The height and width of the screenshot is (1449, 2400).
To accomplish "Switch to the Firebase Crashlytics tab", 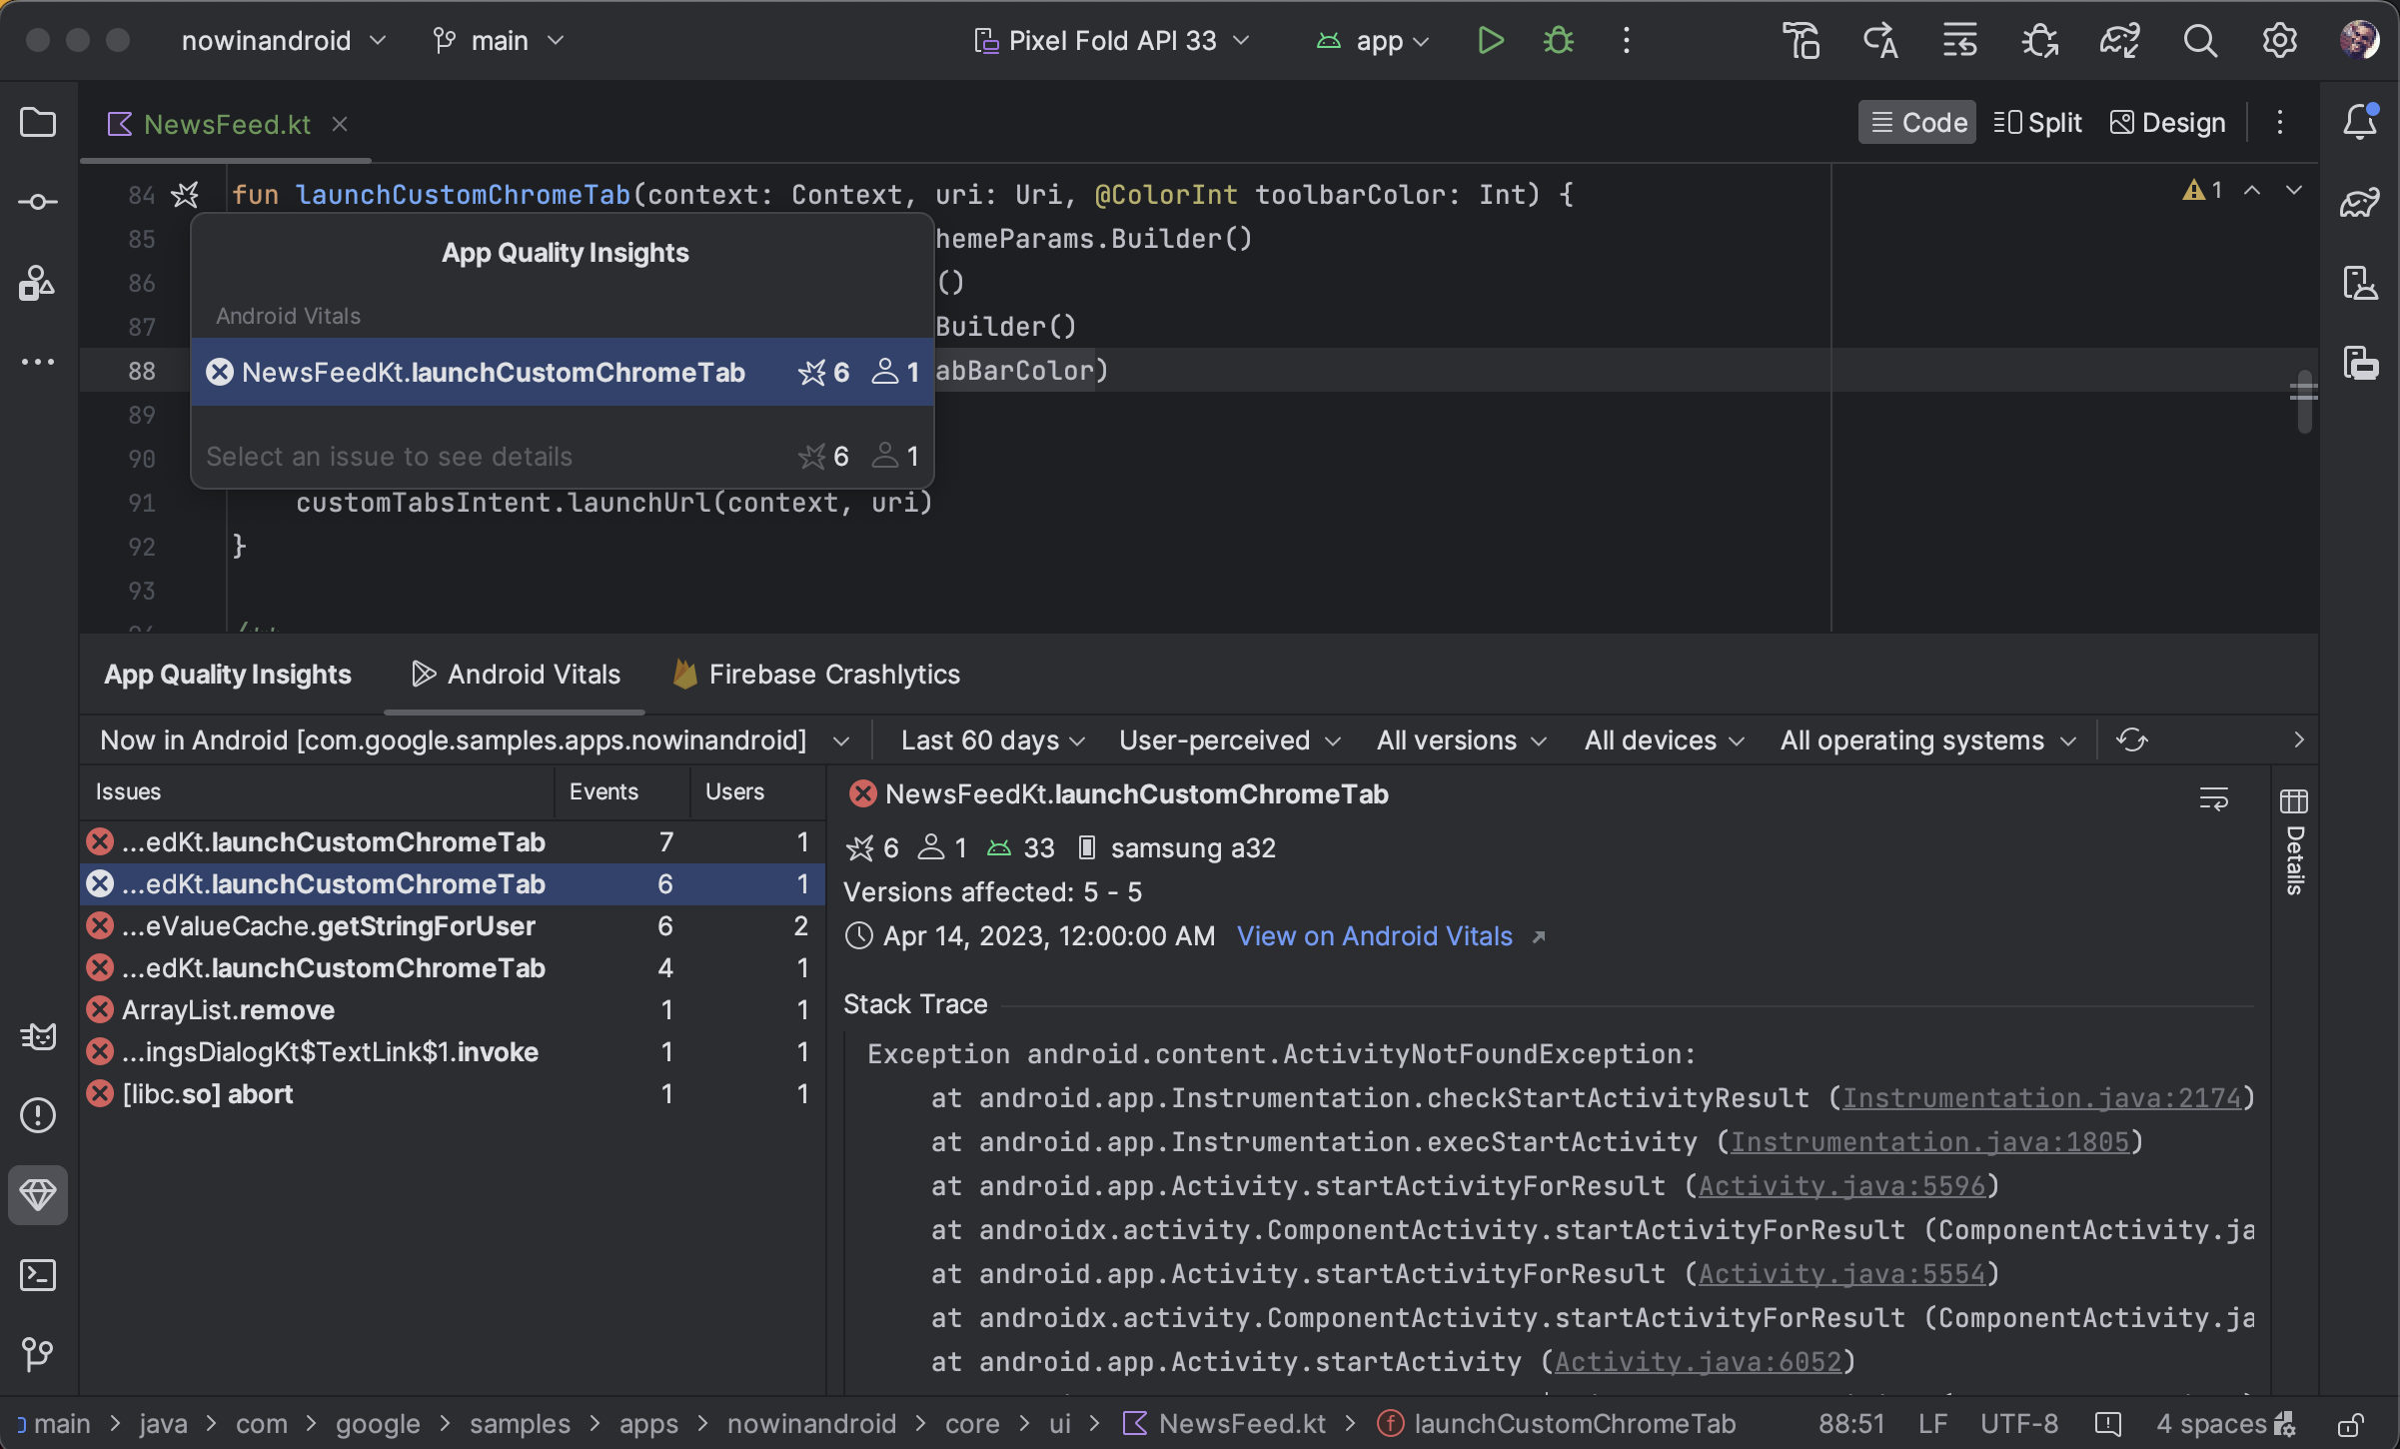I will (835, 674).
